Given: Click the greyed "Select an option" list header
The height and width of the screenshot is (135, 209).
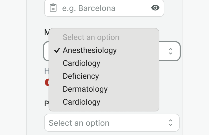Looking at the screenshot, I should coord(91,37).
